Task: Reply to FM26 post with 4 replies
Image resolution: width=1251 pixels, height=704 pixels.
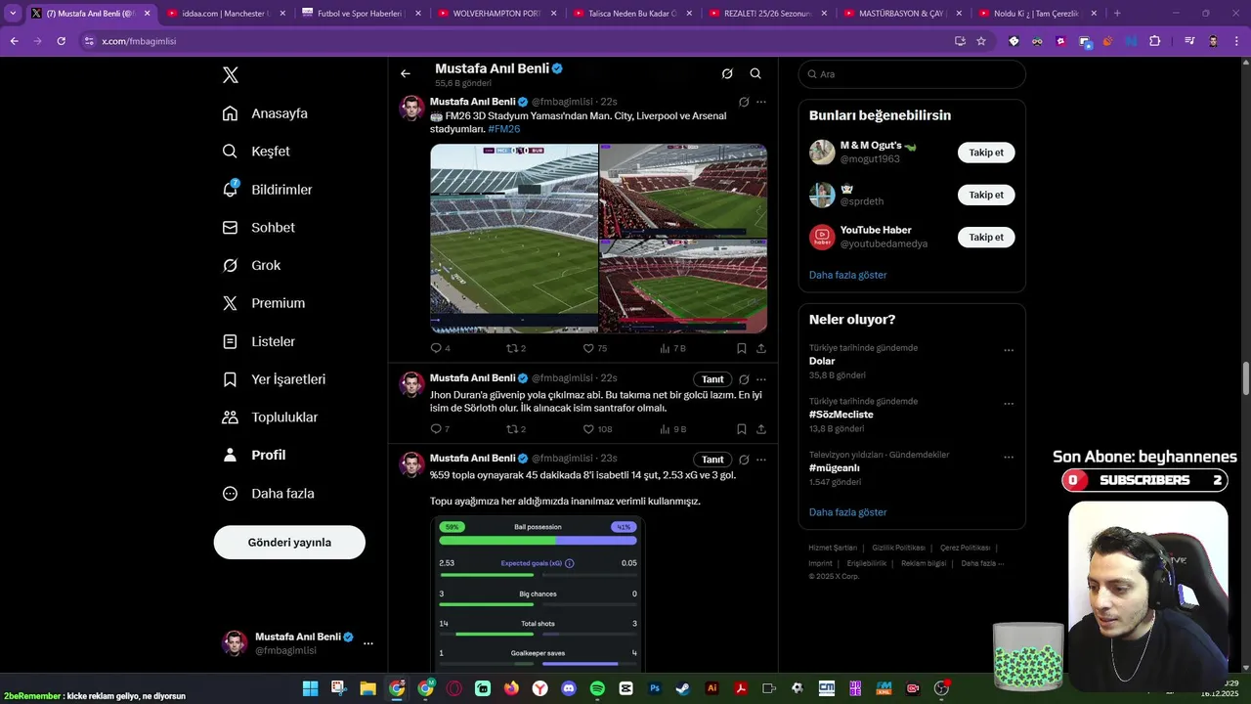Action: [440, 348]
